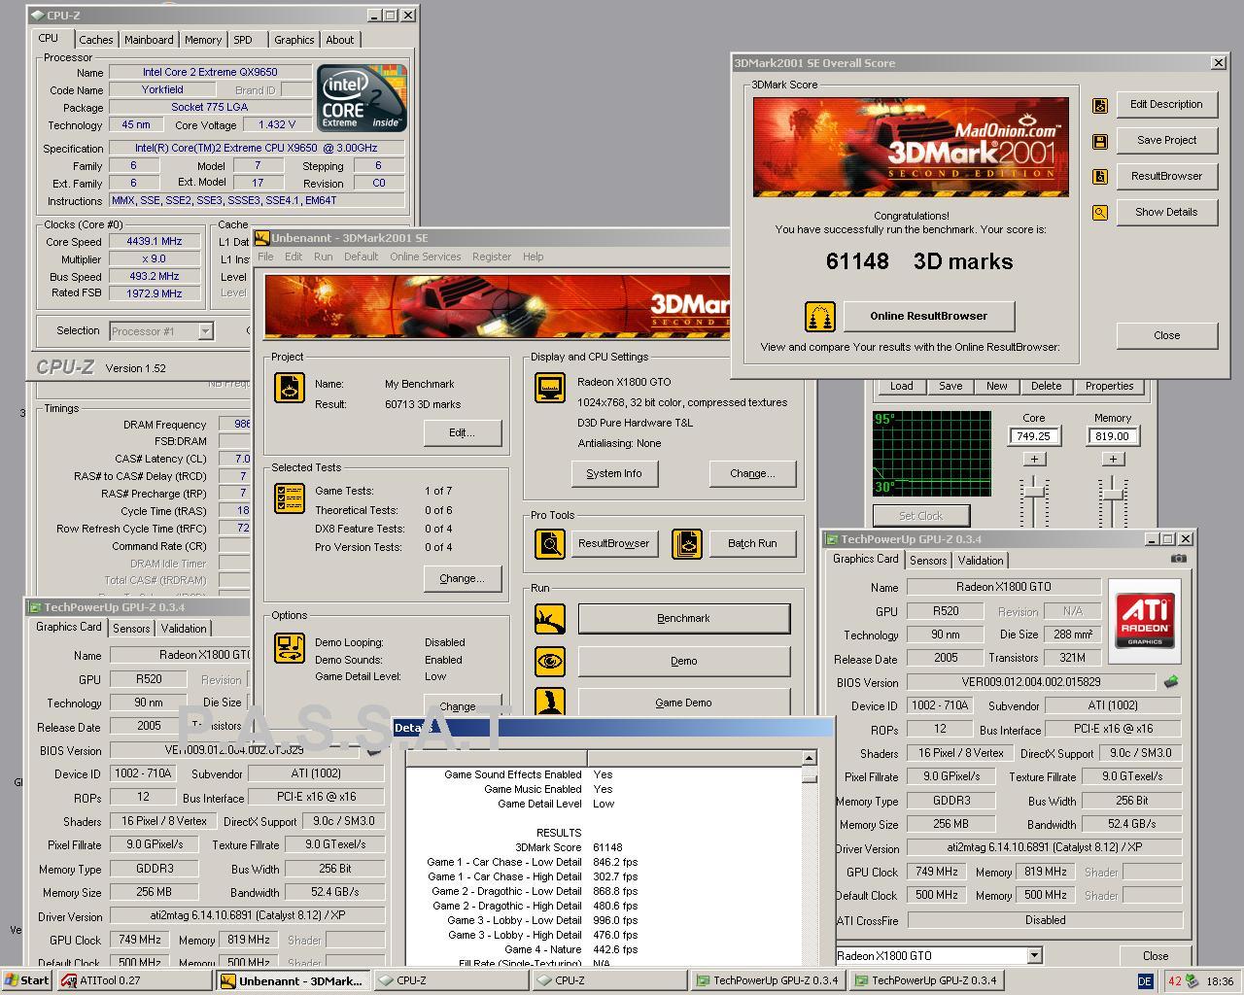Screen dimensions: 1244x995
Task: Click the Close button in right GPU-Z window
Action: pos(1156,956)
